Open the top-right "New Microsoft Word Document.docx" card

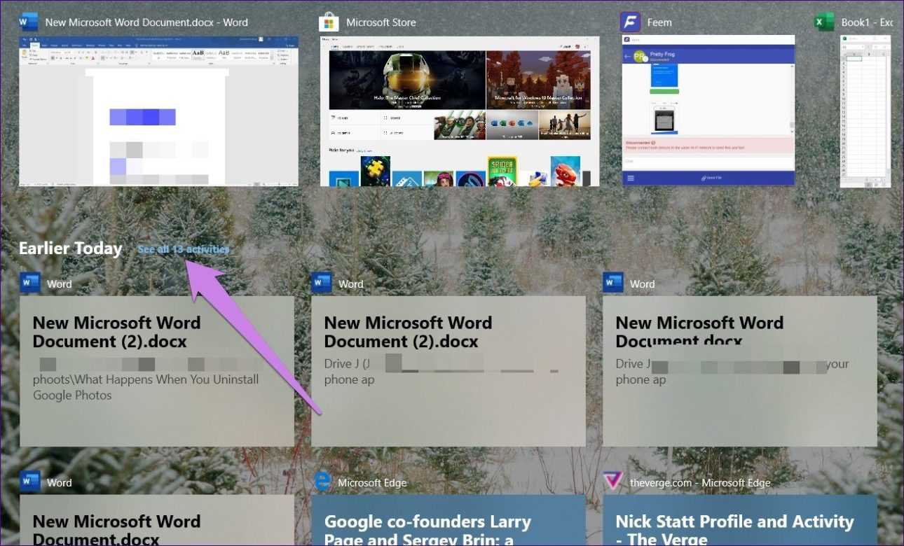pyautogui.click(x=740, y=371)
